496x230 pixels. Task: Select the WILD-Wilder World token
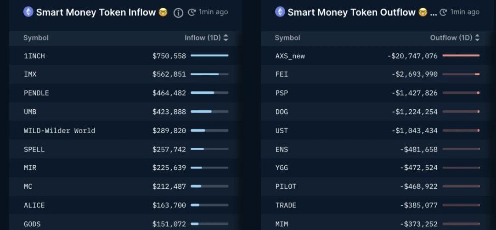pyautogui.click(x=59, y=130)
